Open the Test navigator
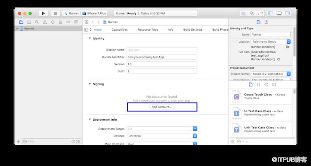This screenshot has width=311, height=166. pos(53,22)
